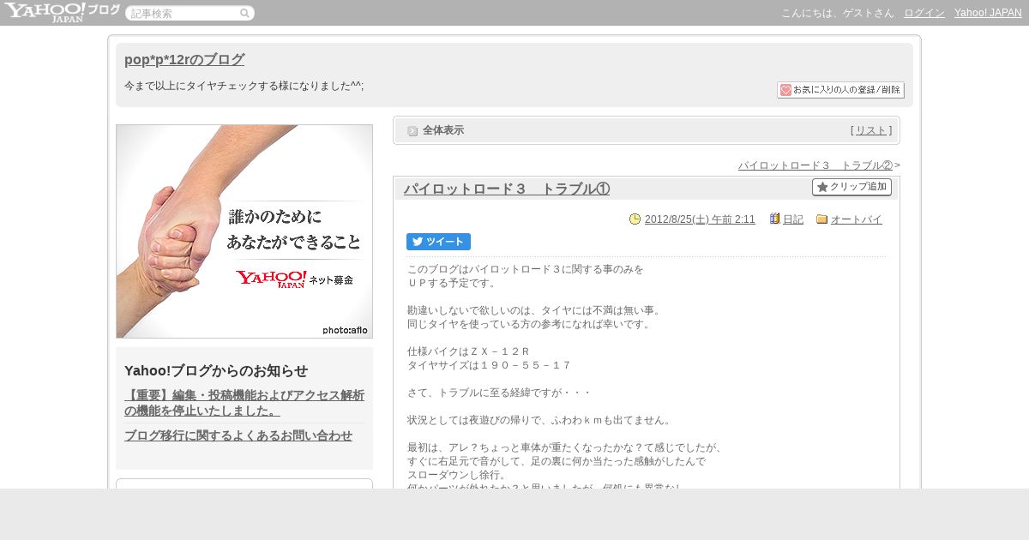Go to パイロットロード３ トラブル② post
Screen dimensions: 1029x540
[x=815, y=165]
